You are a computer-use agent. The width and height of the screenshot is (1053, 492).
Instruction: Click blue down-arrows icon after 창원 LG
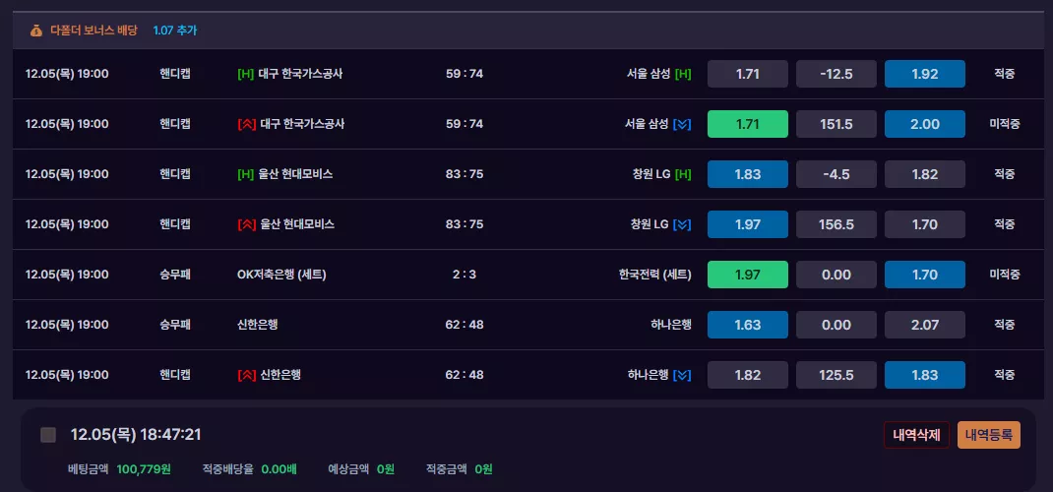682,224
